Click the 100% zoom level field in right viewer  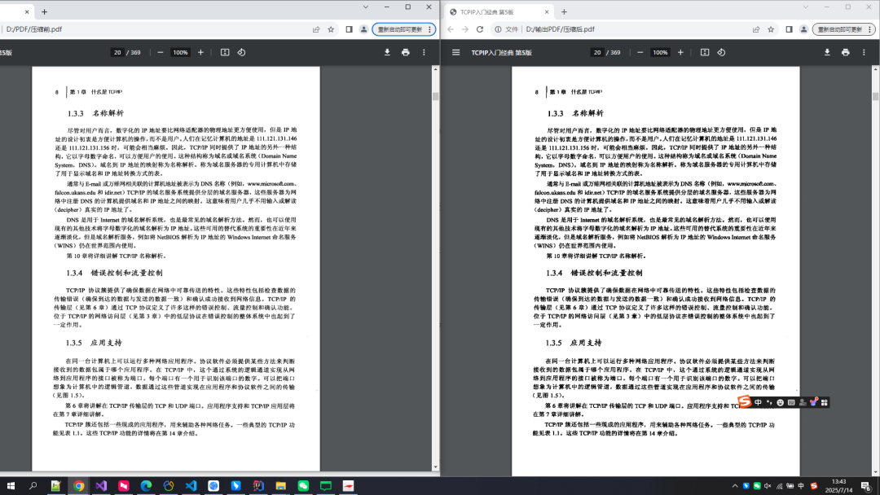[660, 52]
